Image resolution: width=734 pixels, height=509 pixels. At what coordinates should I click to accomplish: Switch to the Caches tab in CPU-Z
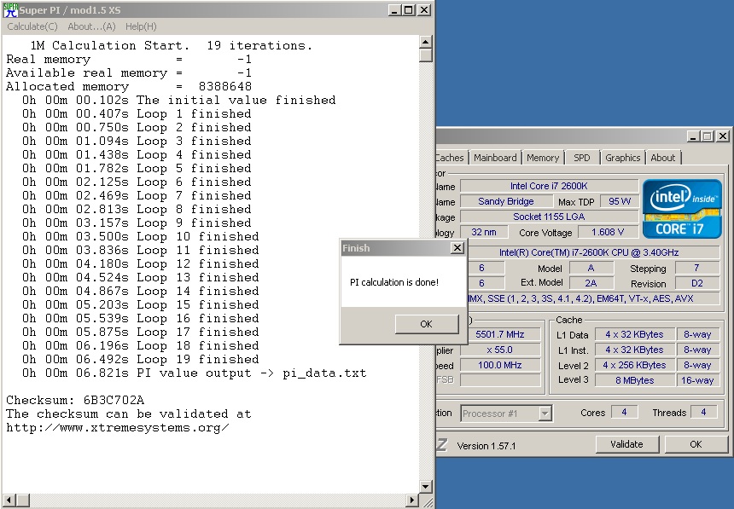coord(451,158)
